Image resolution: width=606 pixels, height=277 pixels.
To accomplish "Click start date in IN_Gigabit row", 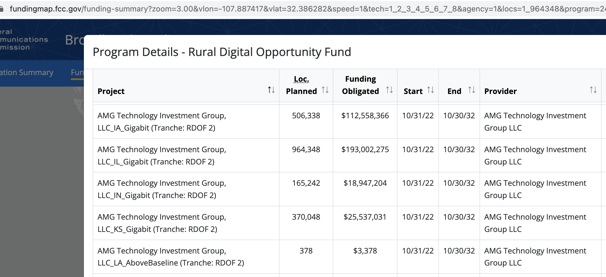I will click(x=418, y=183).
